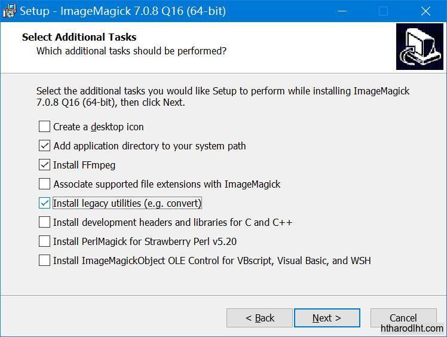Close the setup window
Screen dimensions: 447x337
pos(425,11)
